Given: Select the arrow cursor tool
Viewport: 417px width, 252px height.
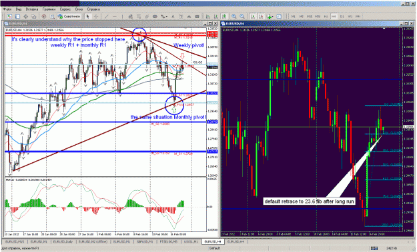Looking at the screenshot, I should pos(87,17).
